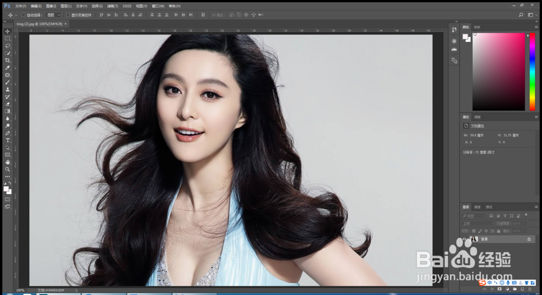Select the Eyedropper tool

coord(7,68)
